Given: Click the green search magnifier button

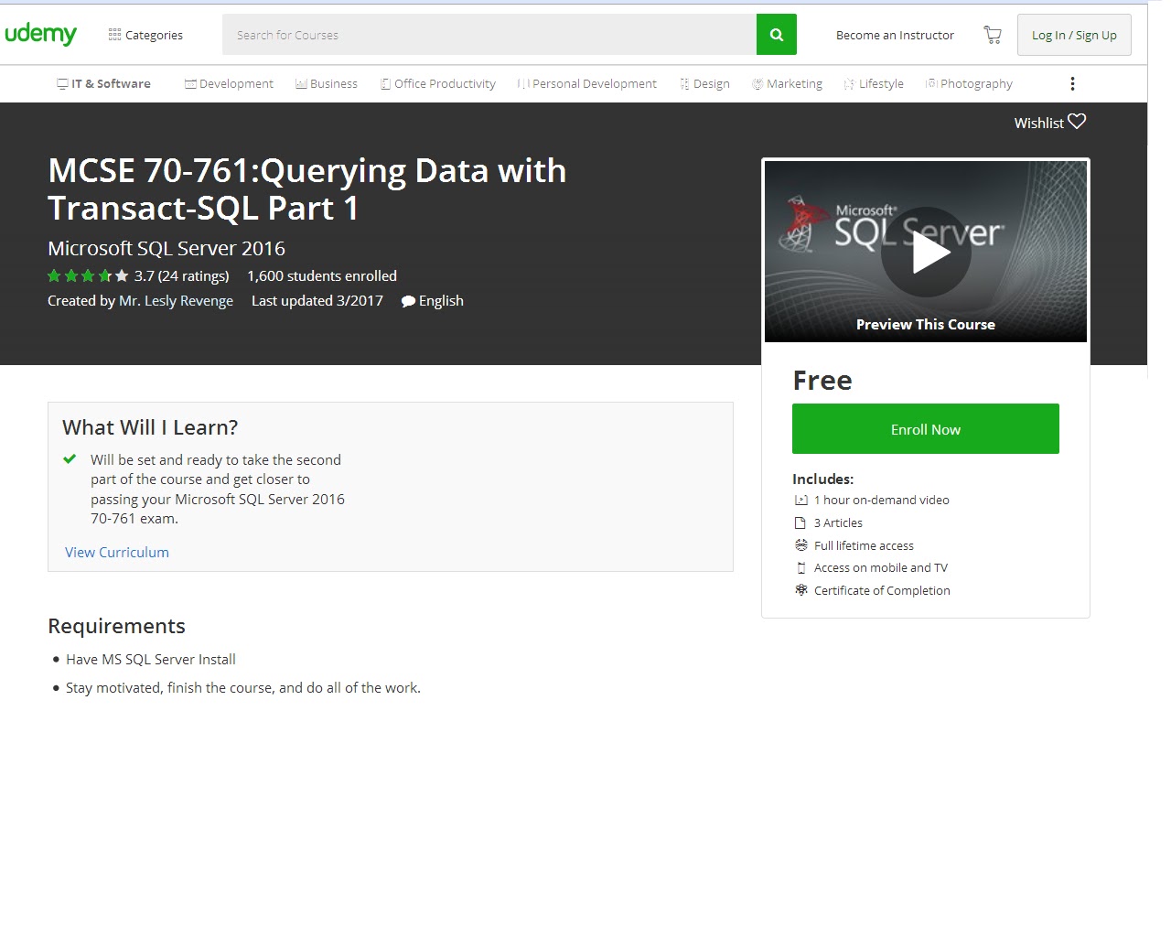Looking at the screenshot, I should (x=777, y=35).
